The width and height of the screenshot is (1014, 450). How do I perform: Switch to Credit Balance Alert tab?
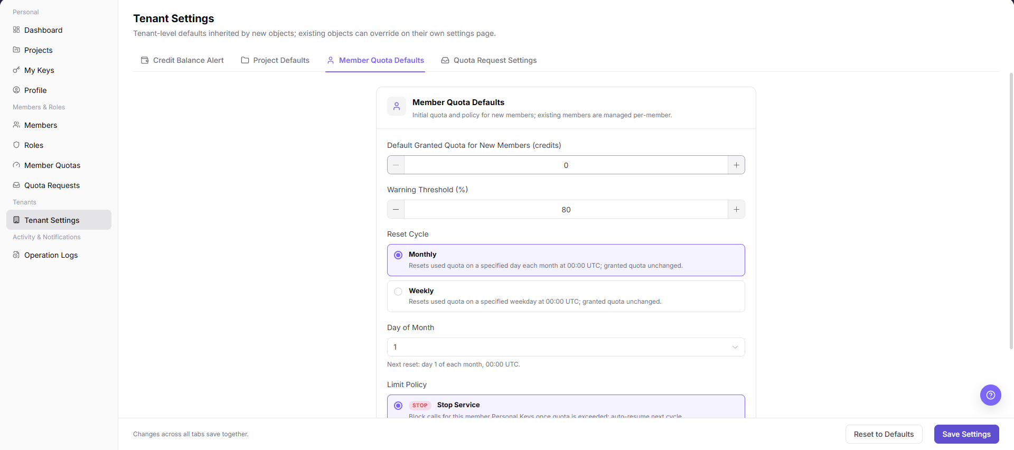[182, 60]
